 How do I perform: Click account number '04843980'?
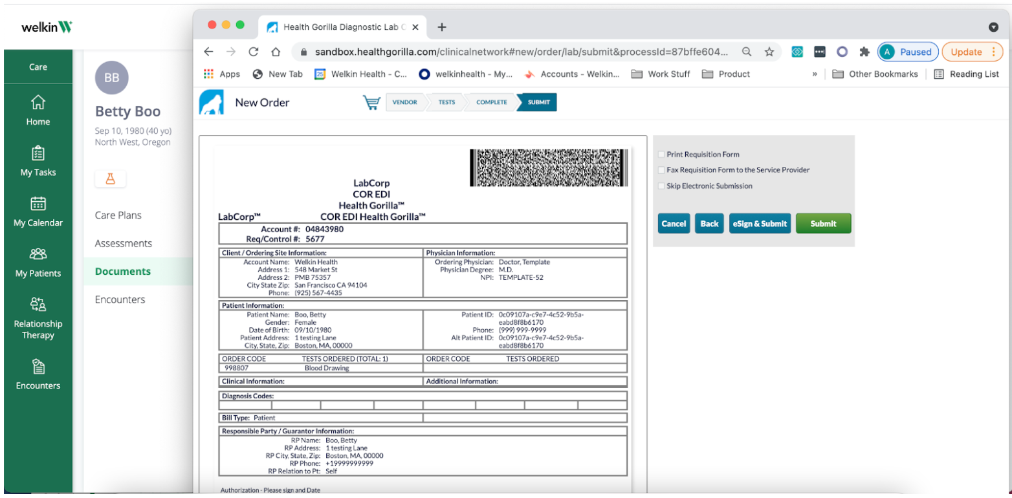point(324,229)
